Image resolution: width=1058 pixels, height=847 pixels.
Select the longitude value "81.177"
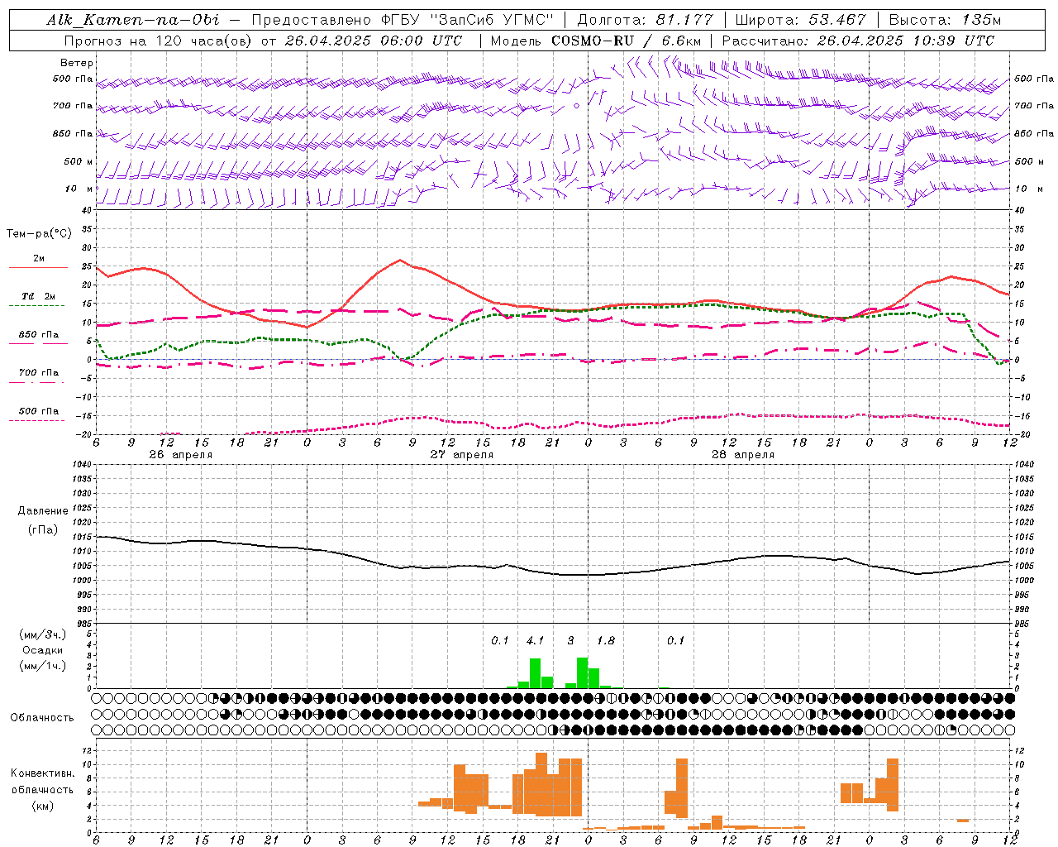point(685,20)
